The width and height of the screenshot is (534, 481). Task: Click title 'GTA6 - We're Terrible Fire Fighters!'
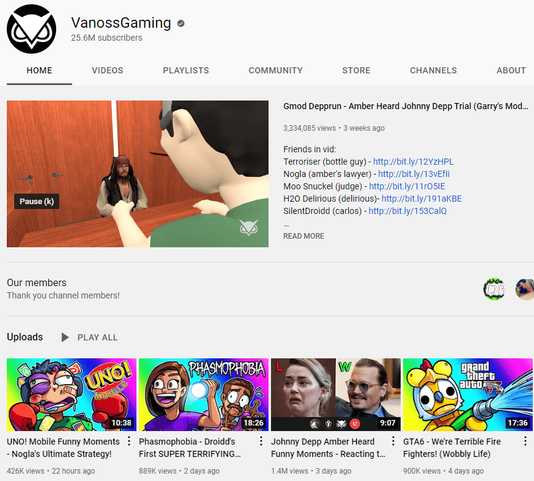[x=452, y=448]
